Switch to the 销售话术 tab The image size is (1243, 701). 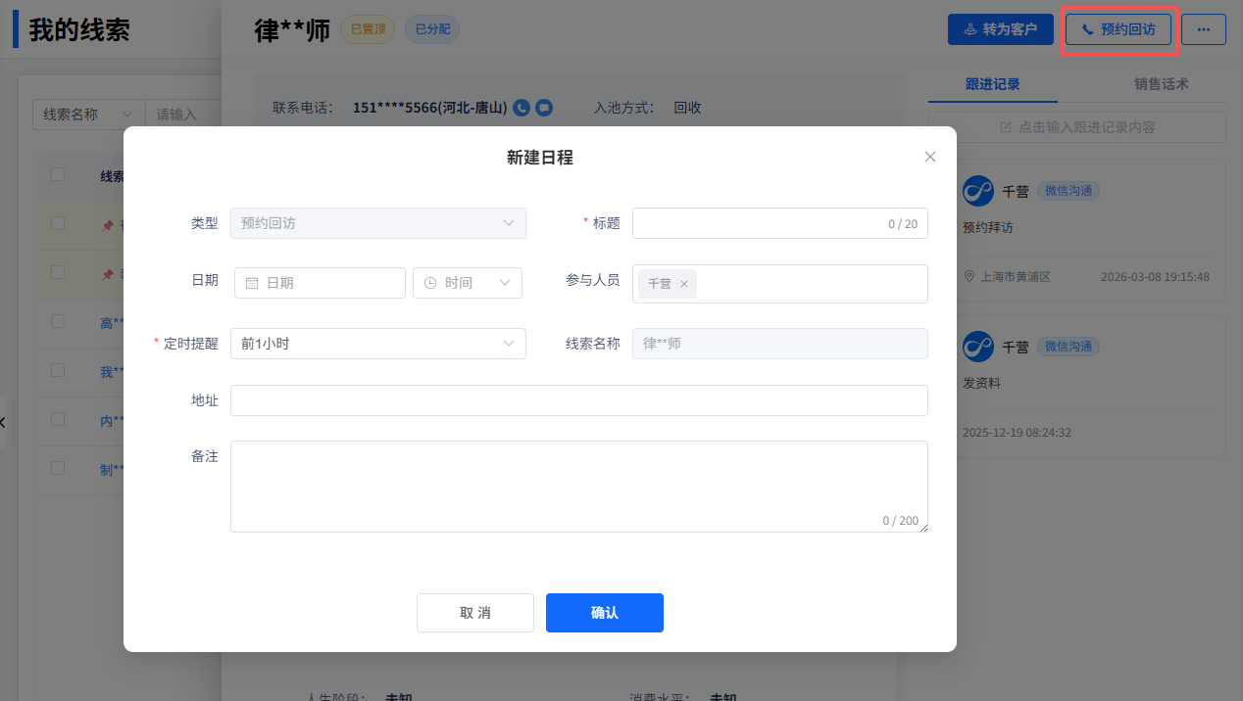point(1161,84)
